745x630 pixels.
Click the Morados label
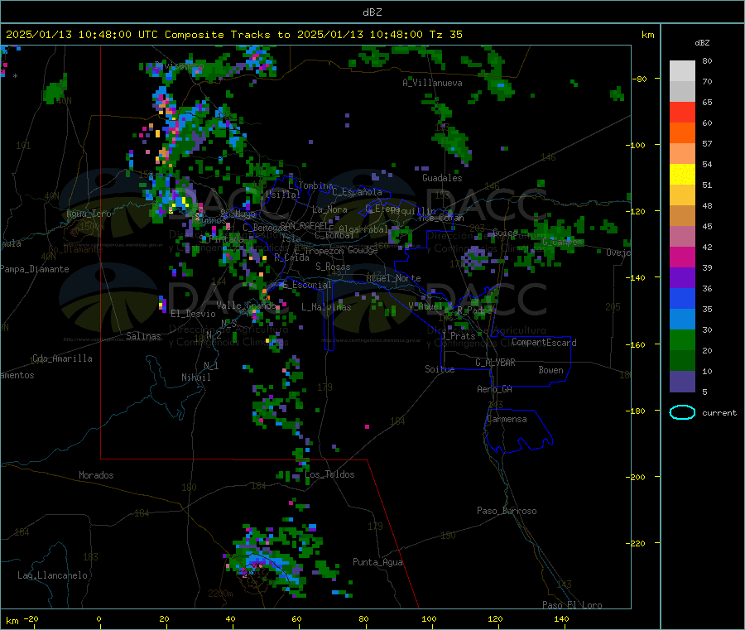[96, 475]
